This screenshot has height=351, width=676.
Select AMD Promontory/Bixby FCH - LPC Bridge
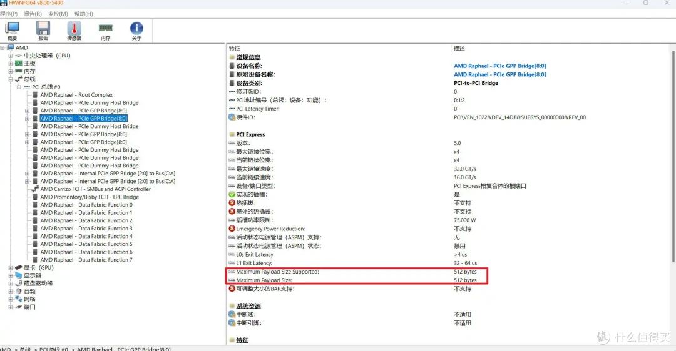click(90, 197)
